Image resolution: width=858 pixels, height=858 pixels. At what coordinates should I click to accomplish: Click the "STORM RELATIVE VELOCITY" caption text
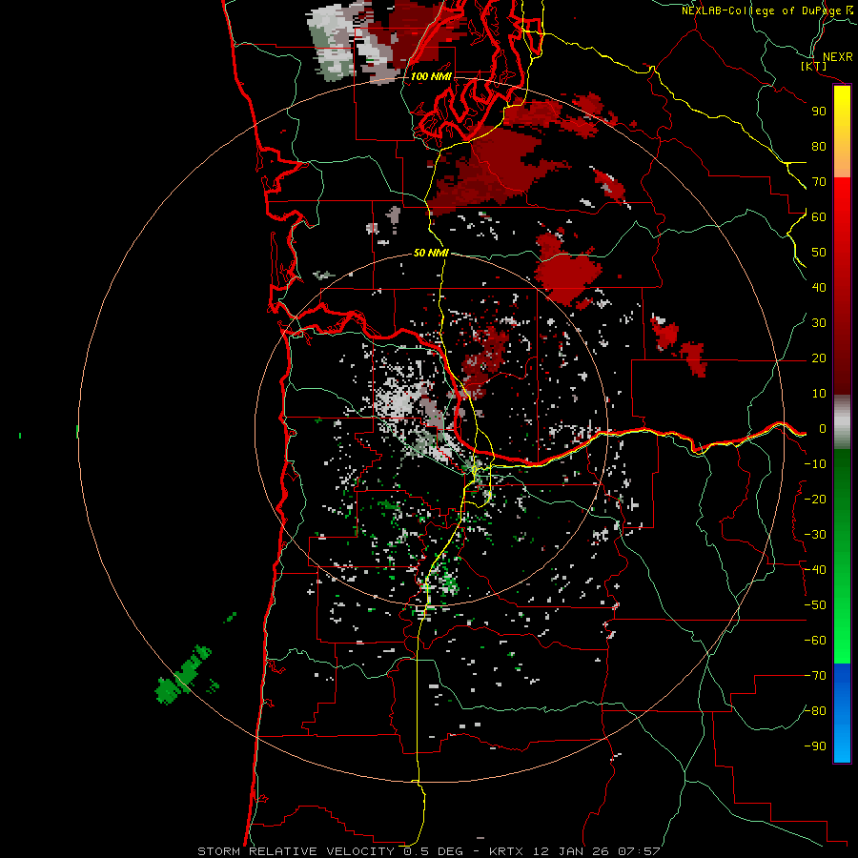[296, 851]
